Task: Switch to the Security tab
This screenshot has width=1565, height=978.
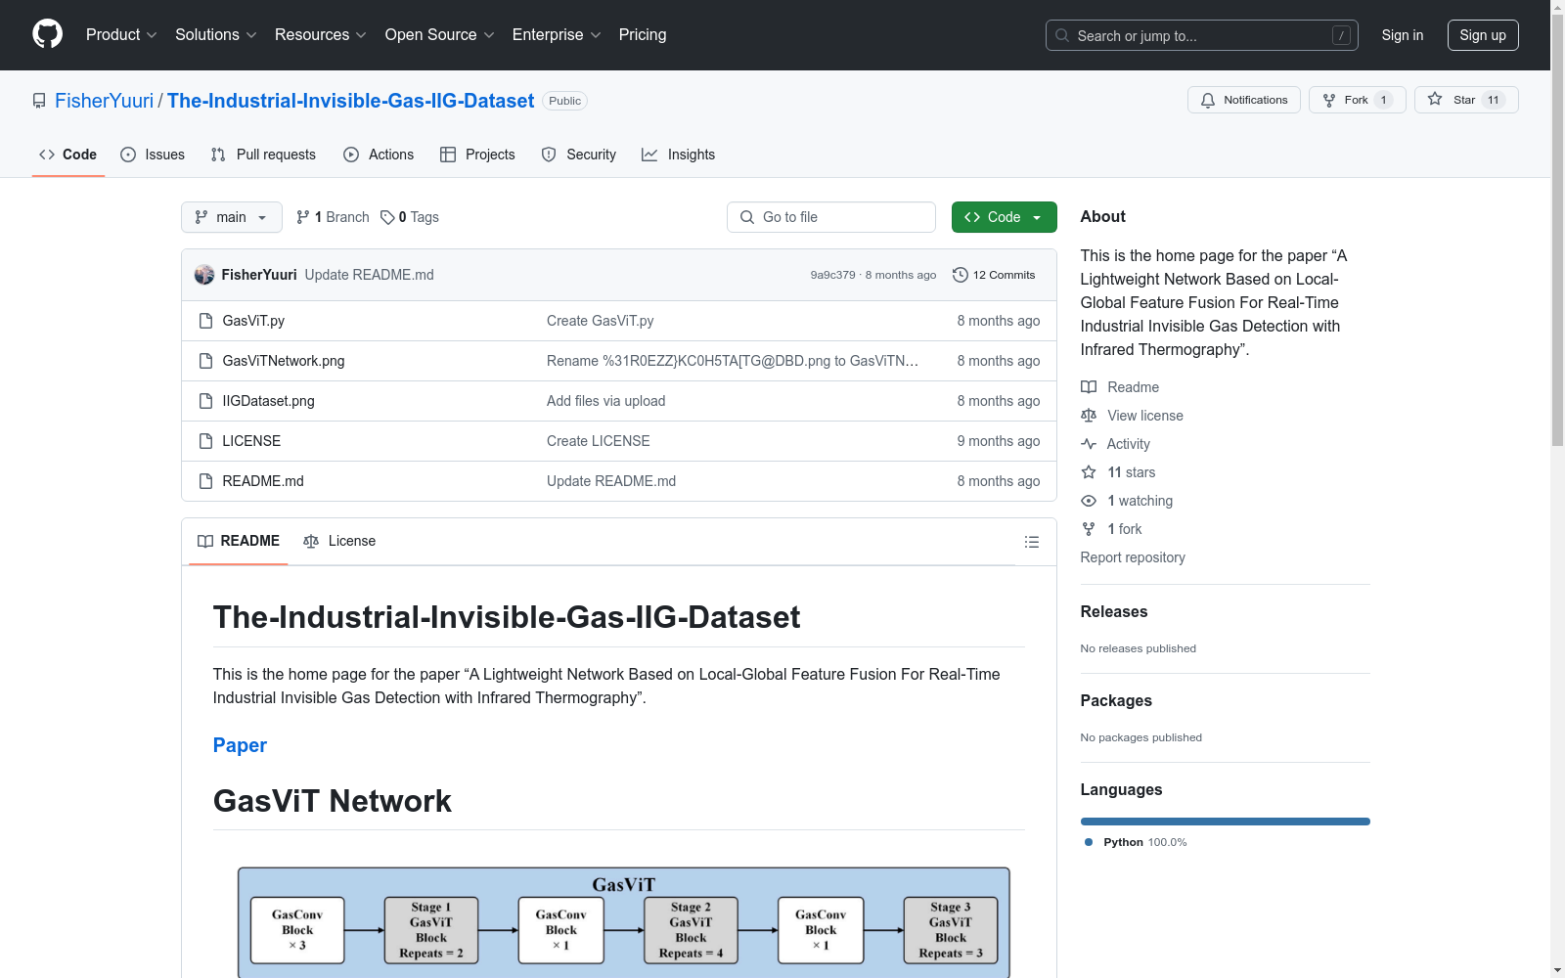Action: pyautogui.click(x=579, y=155)
